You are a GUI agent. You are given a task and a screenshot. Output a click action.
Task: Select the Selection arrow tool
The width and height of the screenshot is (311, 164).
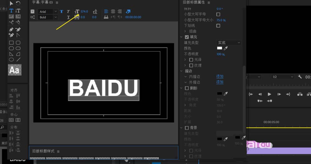[x=11, y=3]
